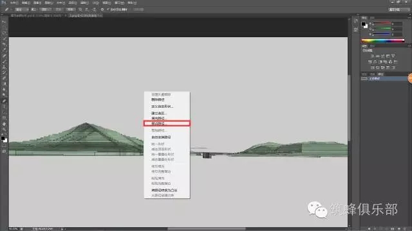Click the make Shape button in options bar

70,10
